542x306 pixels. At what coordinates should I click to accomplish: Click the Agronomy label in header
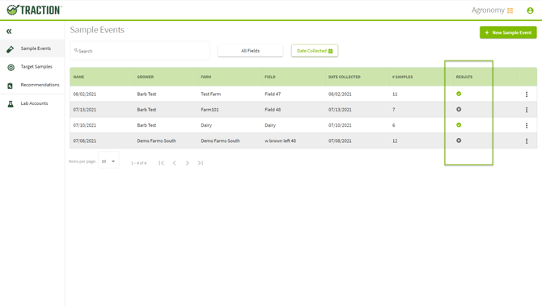pos(488,10)
